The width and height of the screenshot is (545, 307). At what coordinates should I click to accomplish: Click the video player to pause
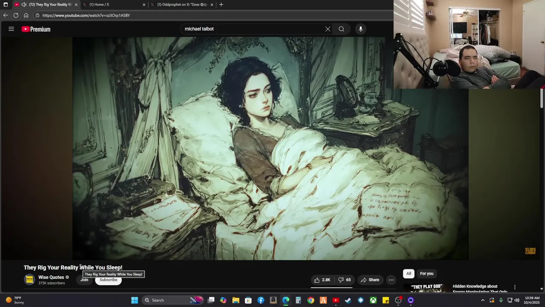(270, 148)
